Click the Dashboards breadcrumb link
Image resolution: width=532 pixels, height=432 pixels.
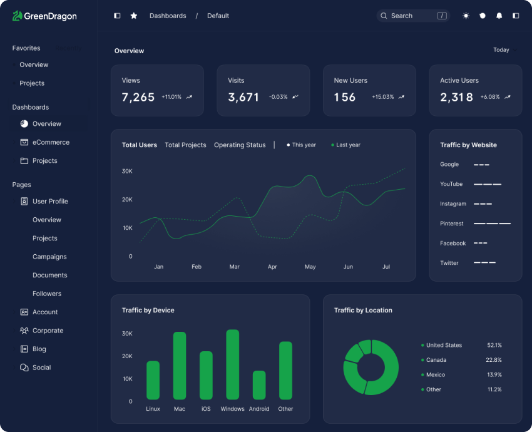(168, 16)
